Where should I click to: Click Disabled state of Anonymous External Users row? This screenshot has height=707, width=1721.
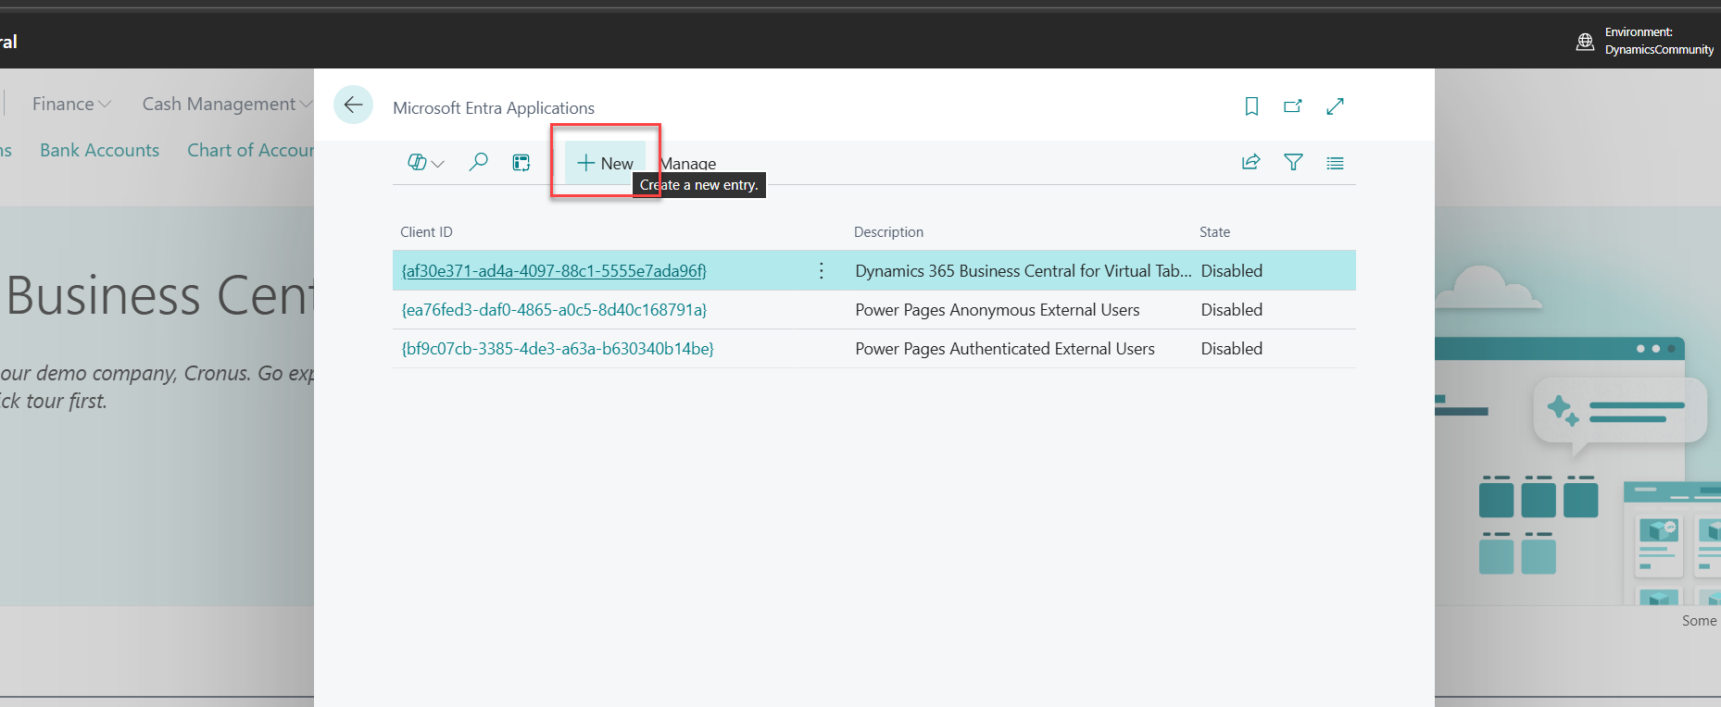coord(1232,310)
